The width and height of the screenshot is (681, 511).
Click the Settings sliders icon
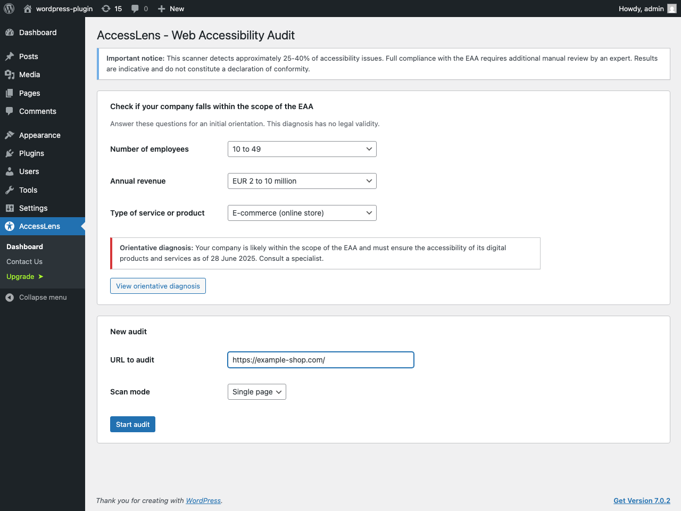pos(10,208)
